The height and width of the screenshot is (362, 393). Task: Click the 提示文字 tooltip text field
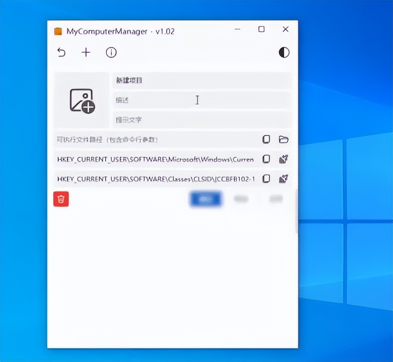pyautogui.click(x=201, y=120)
